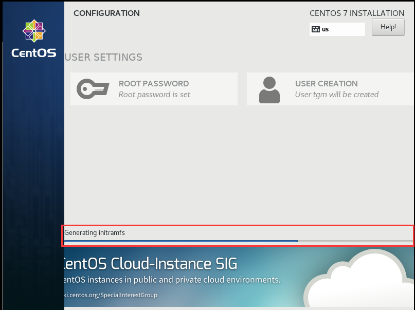Click 'User tgm will be created' text
This screenshot has width=415, height=310.
click(x=337, y=95)
